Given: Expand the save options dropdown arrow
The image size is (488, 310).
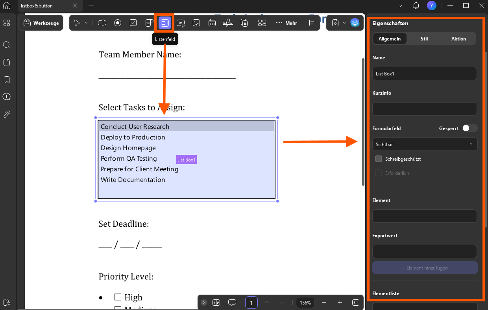Looking at the screenshot, I should click(x=344, y=23).
